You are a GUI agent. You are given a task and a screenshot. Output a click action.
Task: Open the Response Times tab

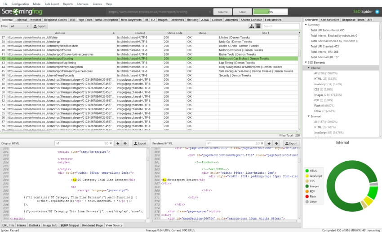(x=353, y=20)
